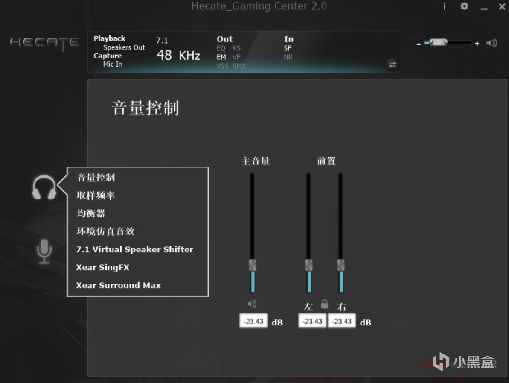This screenshot has width=509, height=383.
Task: Click the HECATE logo
Action: 44,43
